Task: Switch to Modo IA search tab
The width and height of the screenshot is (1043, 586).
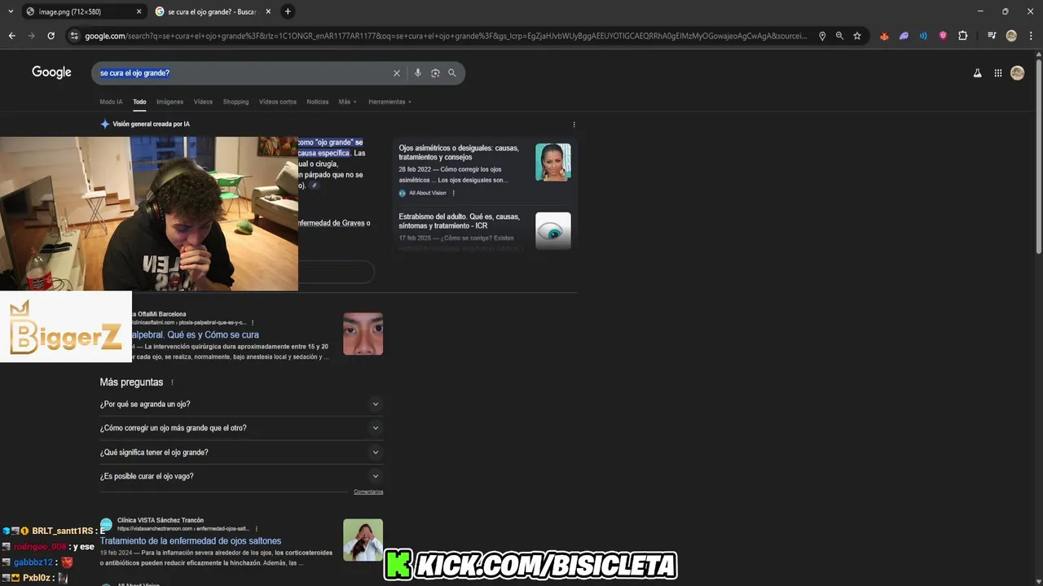Action: 111,102
